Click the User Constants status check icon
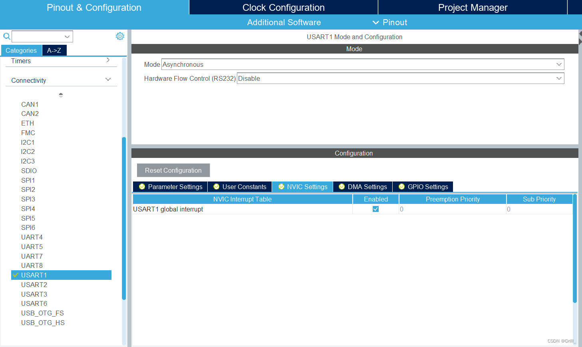The width and height of the screenshot is (582, 347). click(217, 187)
